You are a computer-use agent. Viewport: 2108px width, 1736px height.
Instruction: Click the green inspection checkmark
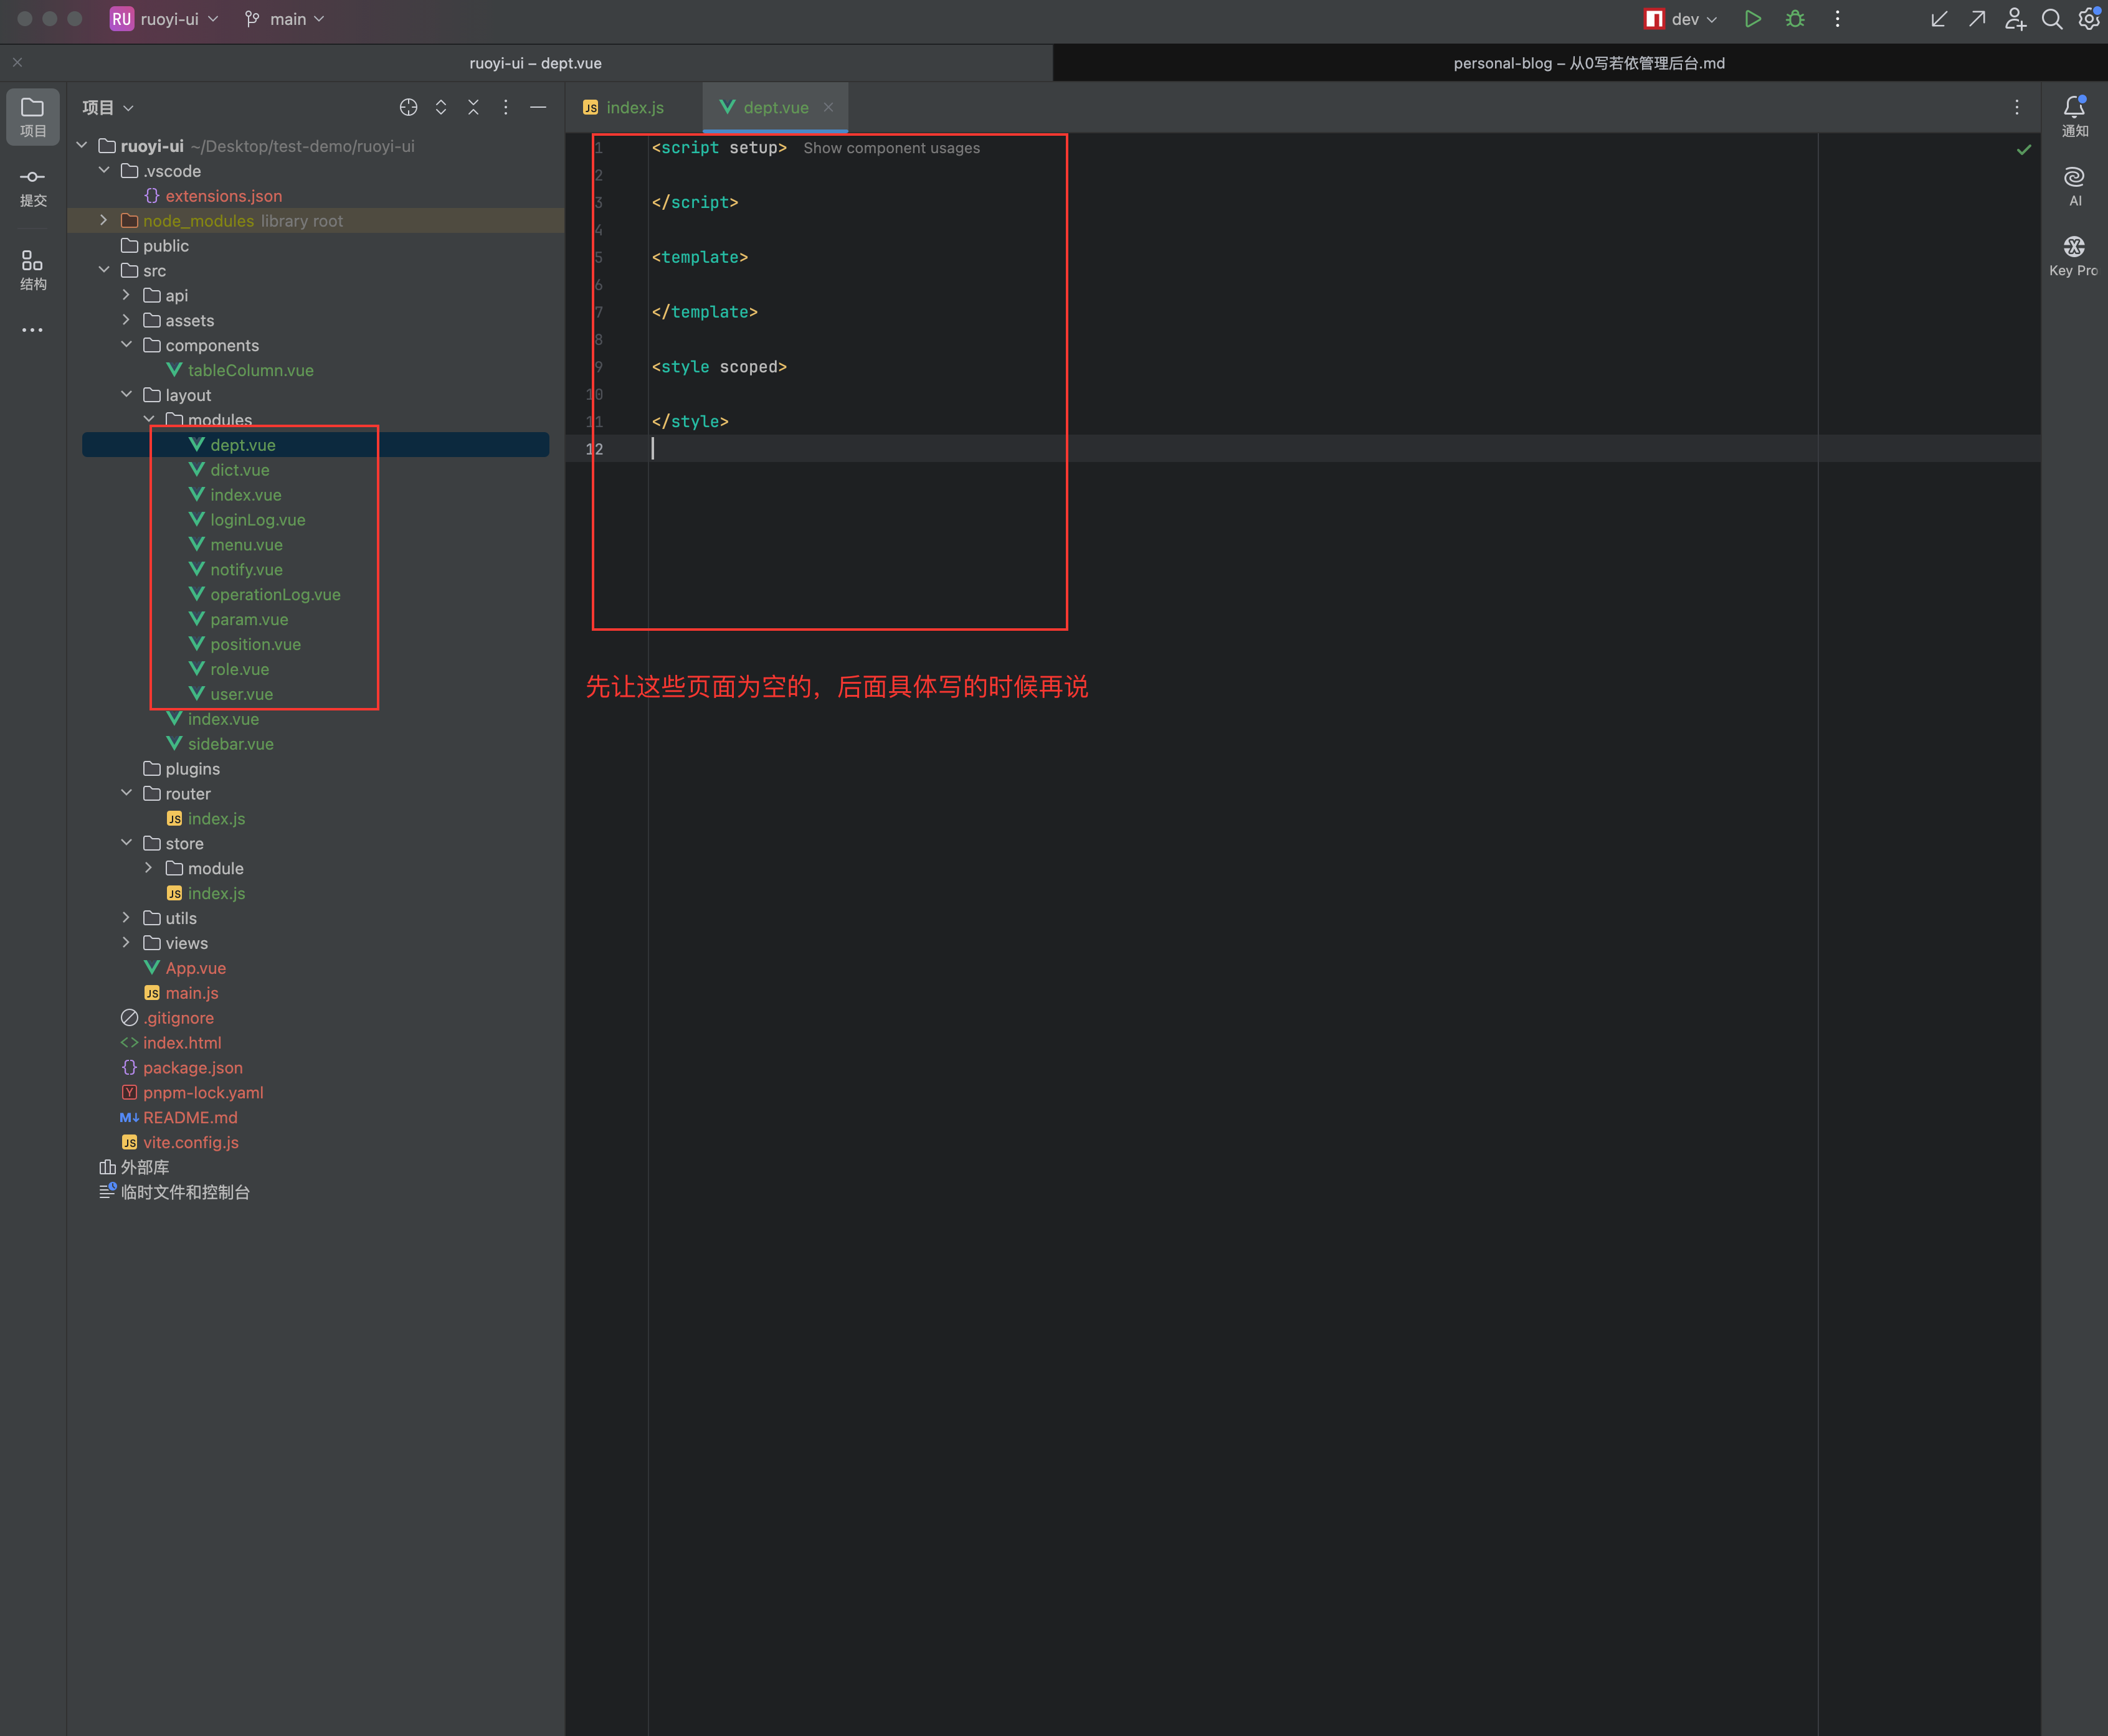click(x=2024, y=149)
